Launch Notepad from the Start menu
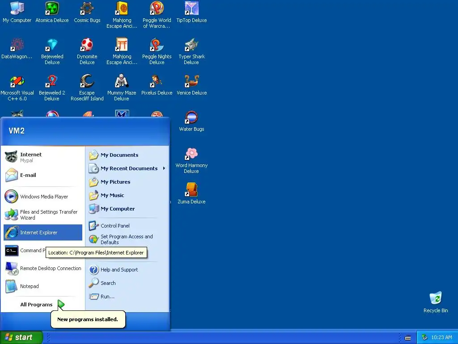Image resolution: width=458 pixels, height=344 pixels. pyautogui.click(x=43, y=286)
